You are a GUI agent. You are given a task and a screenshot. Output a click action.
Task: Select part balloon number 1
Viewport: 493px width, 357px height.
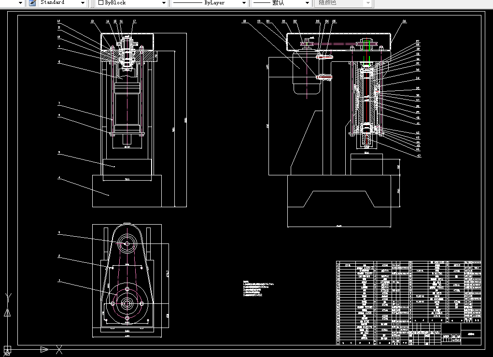pyautogui.click(x=59, y=280)
